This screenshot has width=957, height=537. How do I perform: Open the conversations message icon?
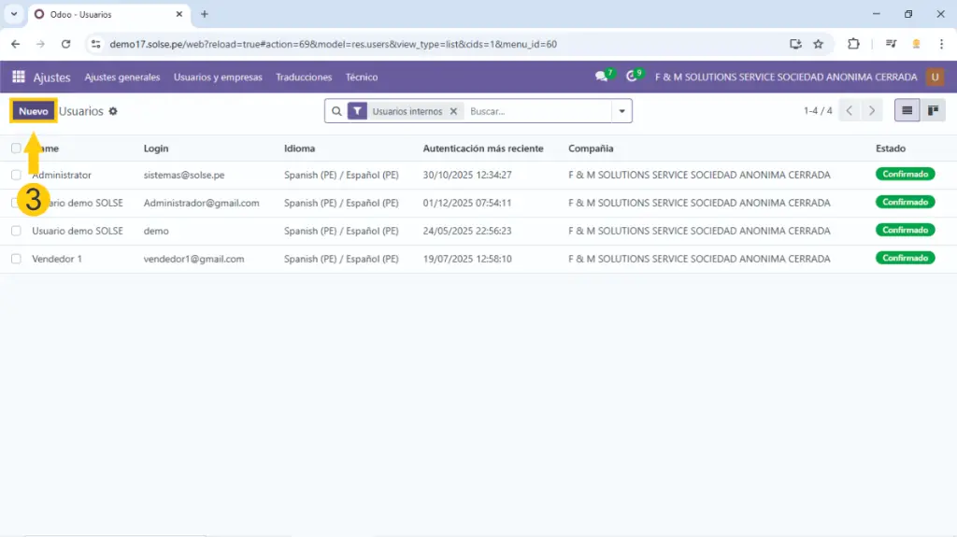click(x=602, y=78)
